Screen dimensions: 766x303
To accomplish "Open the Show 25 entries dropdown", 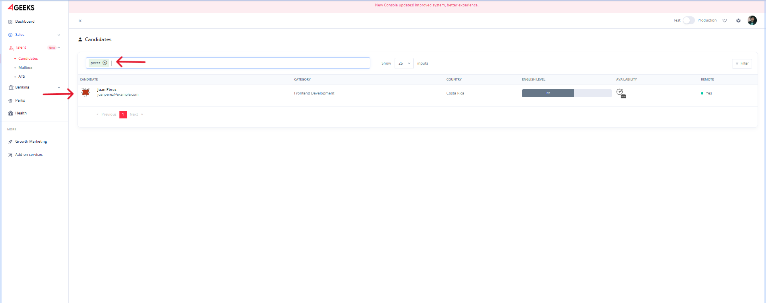I will 404,63.
